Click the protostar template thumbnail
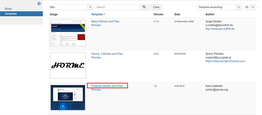This screenshot has height=115, width=262. pos(68,98)
